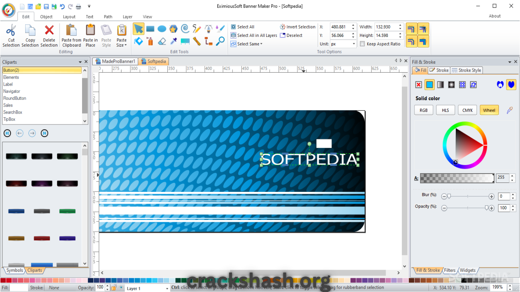The width and height of the screenshot is (520, 292).
Task: Select the Spiral tool
Action: [185, 29]
